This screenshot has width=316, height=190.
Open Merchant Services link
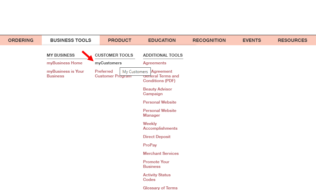tap(161, 153)
